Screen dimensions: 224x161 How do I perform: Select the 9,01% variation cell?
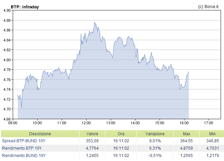(155, 141)
